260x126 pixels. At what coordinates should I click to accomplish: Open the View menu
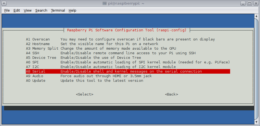coord(27,10)
